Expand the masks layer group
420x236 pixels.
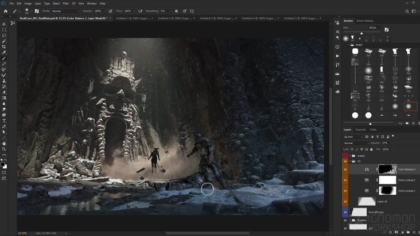(x=350, y=156)
